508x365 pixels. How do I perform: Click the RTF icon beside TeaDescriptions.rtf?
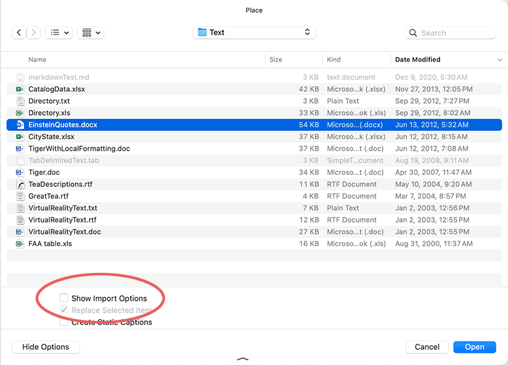(x=20, y=184)
